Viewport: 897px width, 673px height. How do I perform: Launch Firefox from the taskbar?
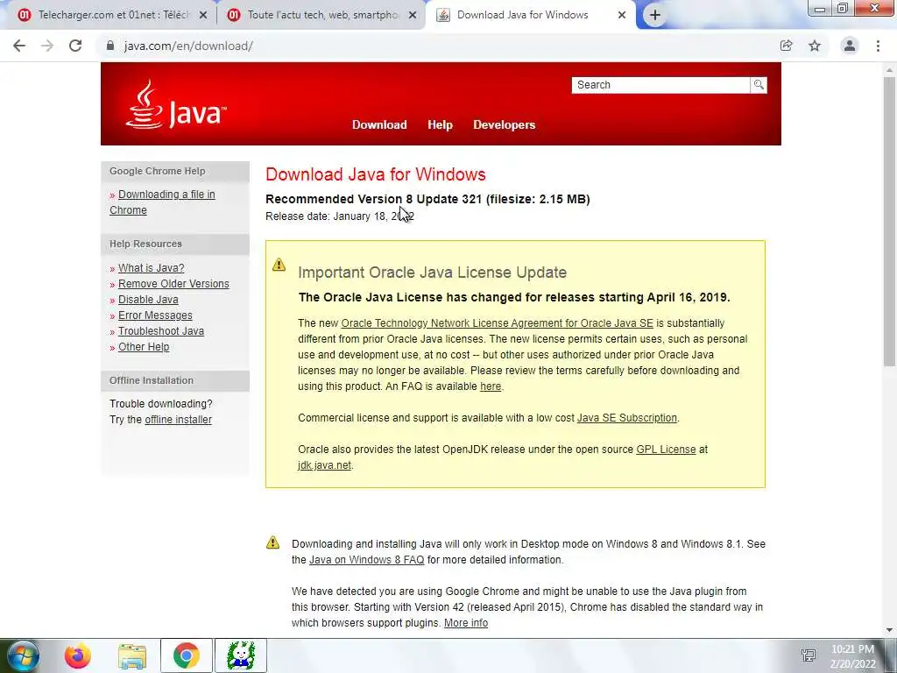pos(77,655)
